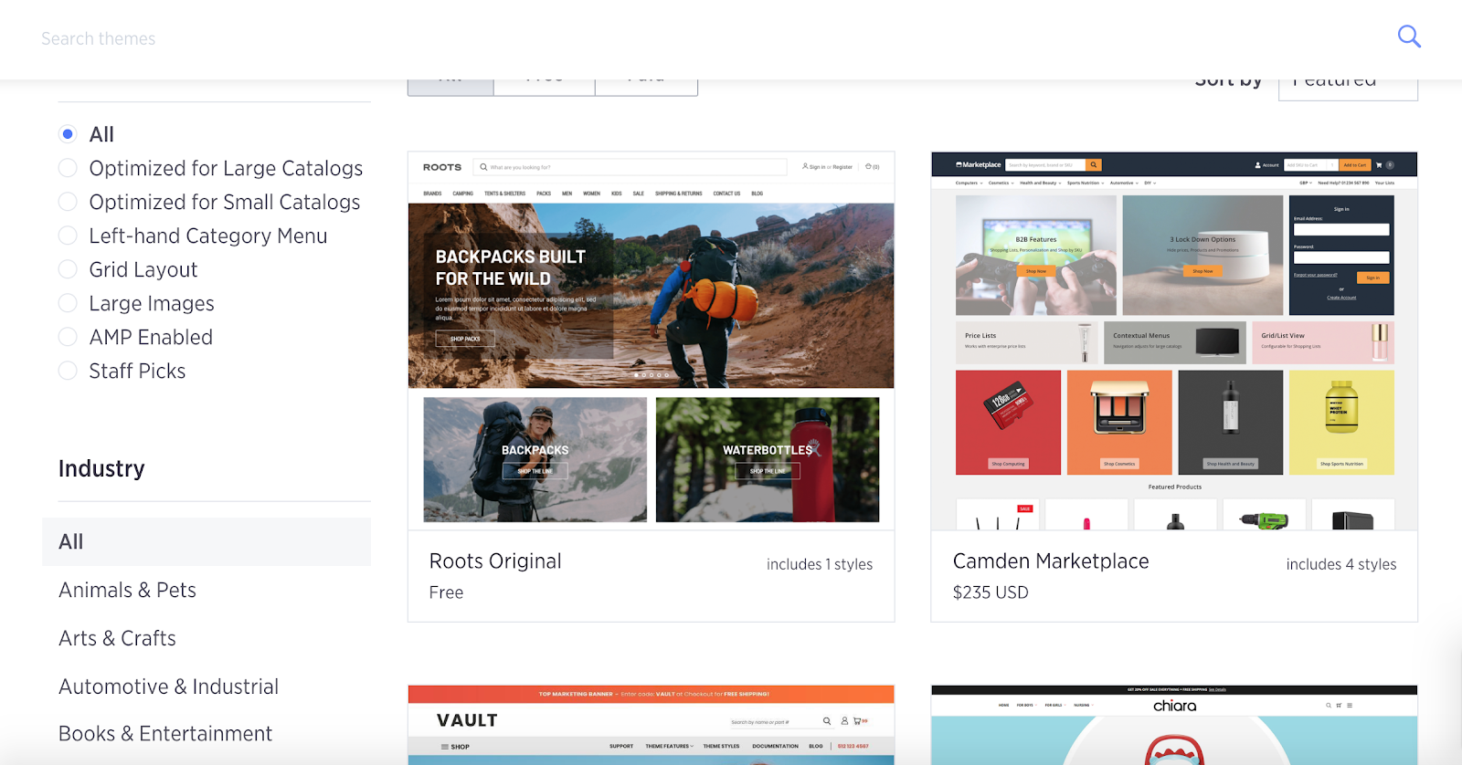Open the Camden Marketplace theme preview image
Screen dimensions: 1462x765
[x=1174, y=341]
